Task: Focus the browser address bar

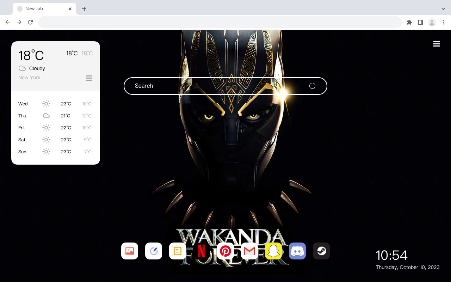Action: (x=220, y=22)
